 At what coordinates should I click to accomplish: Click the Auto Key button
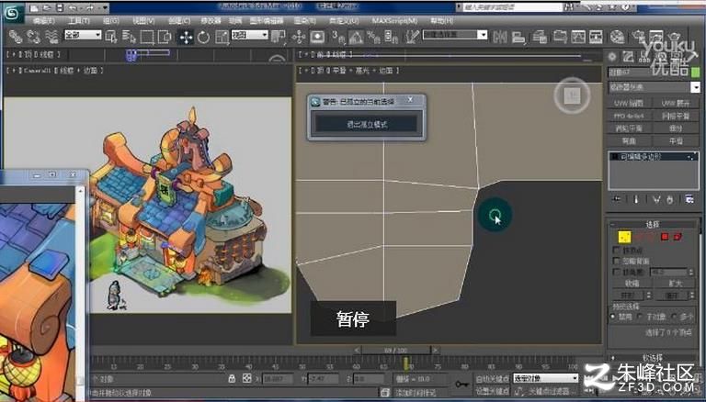pos(492,379)
